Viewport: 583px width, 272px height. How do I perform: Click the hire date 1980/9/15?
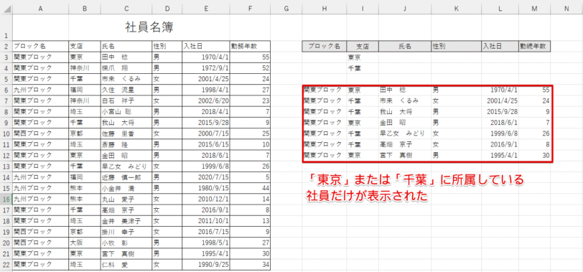coord(205,188)
